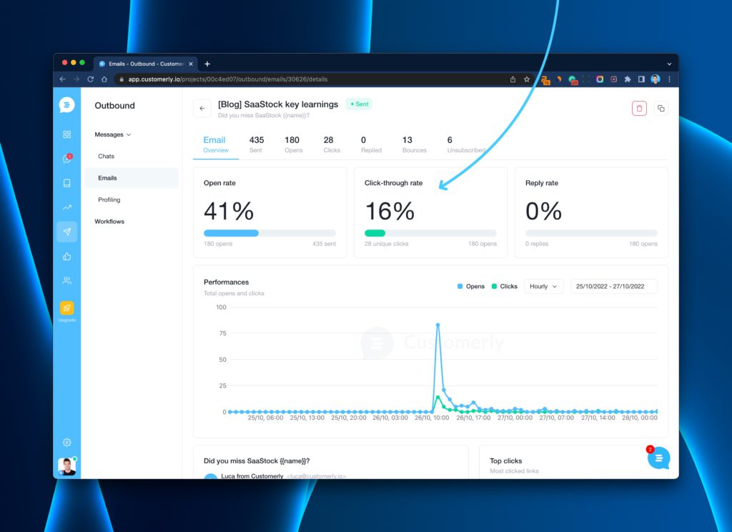Expand the tab search chevron in Chrome
This screenshot has width=732, height=532.
(669, 64)
